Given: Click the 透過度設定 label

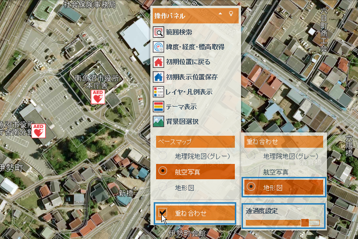Looking at the screenshot, I should (x=262, y=211).
